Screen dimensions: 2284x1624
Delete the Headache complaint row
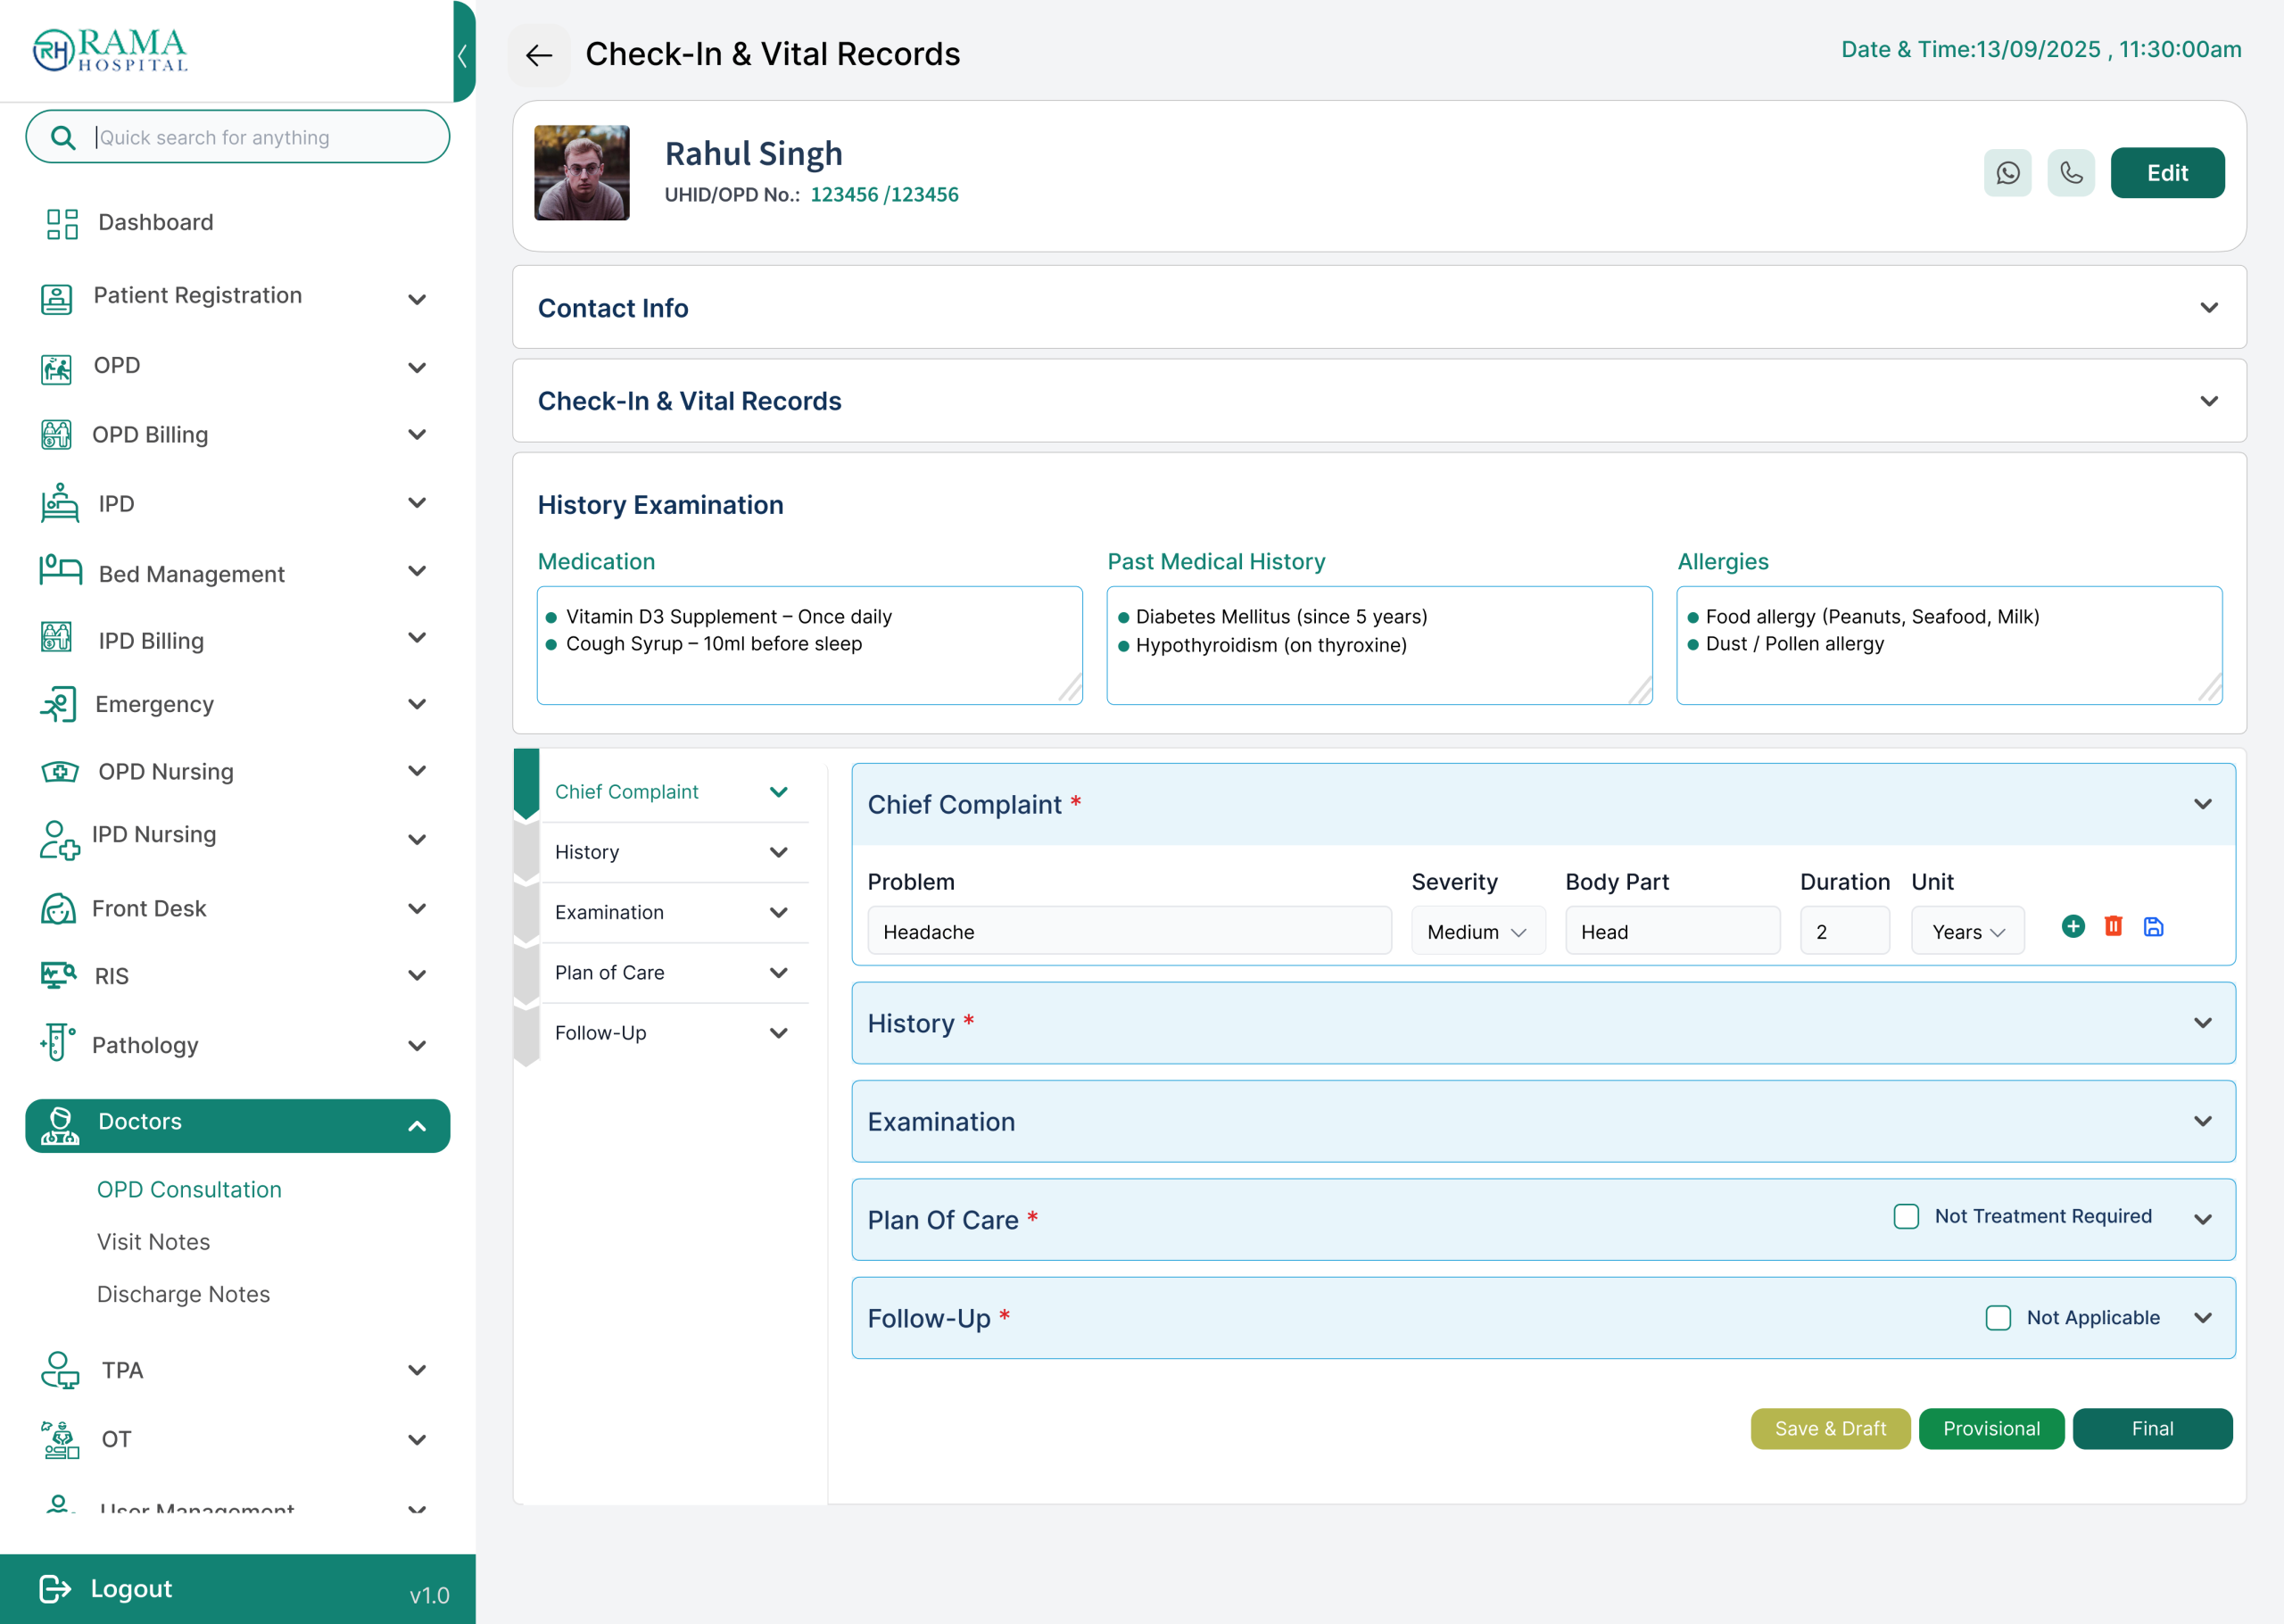tap(2113, 927)
